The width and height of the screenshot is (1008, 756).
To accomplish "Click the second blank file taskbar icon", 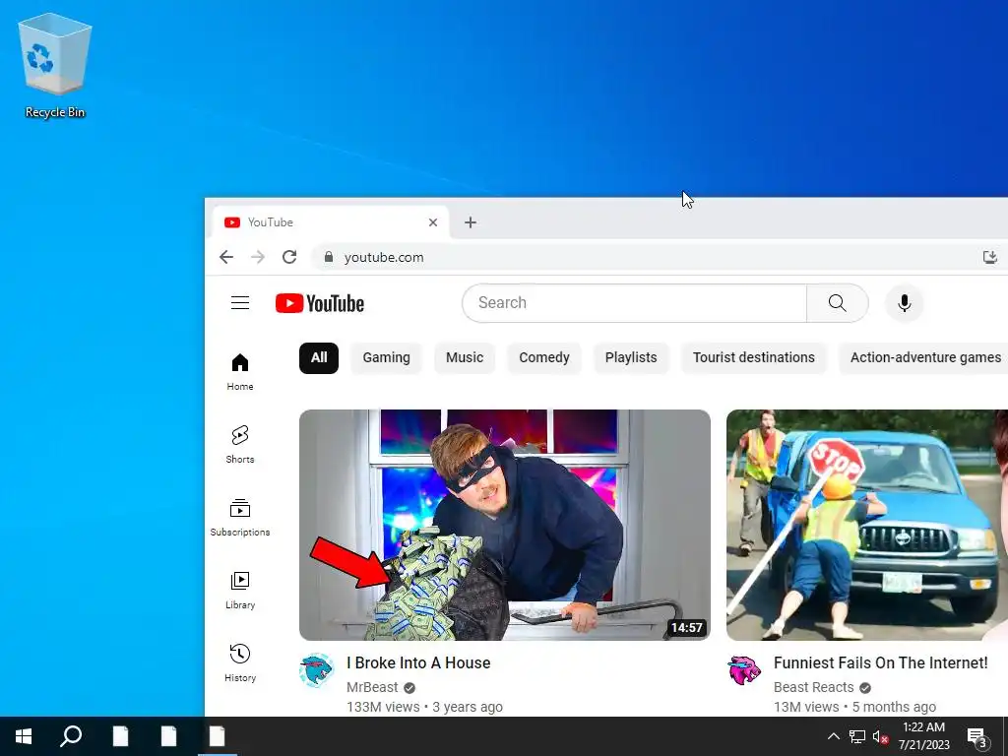I will (168, 736).
